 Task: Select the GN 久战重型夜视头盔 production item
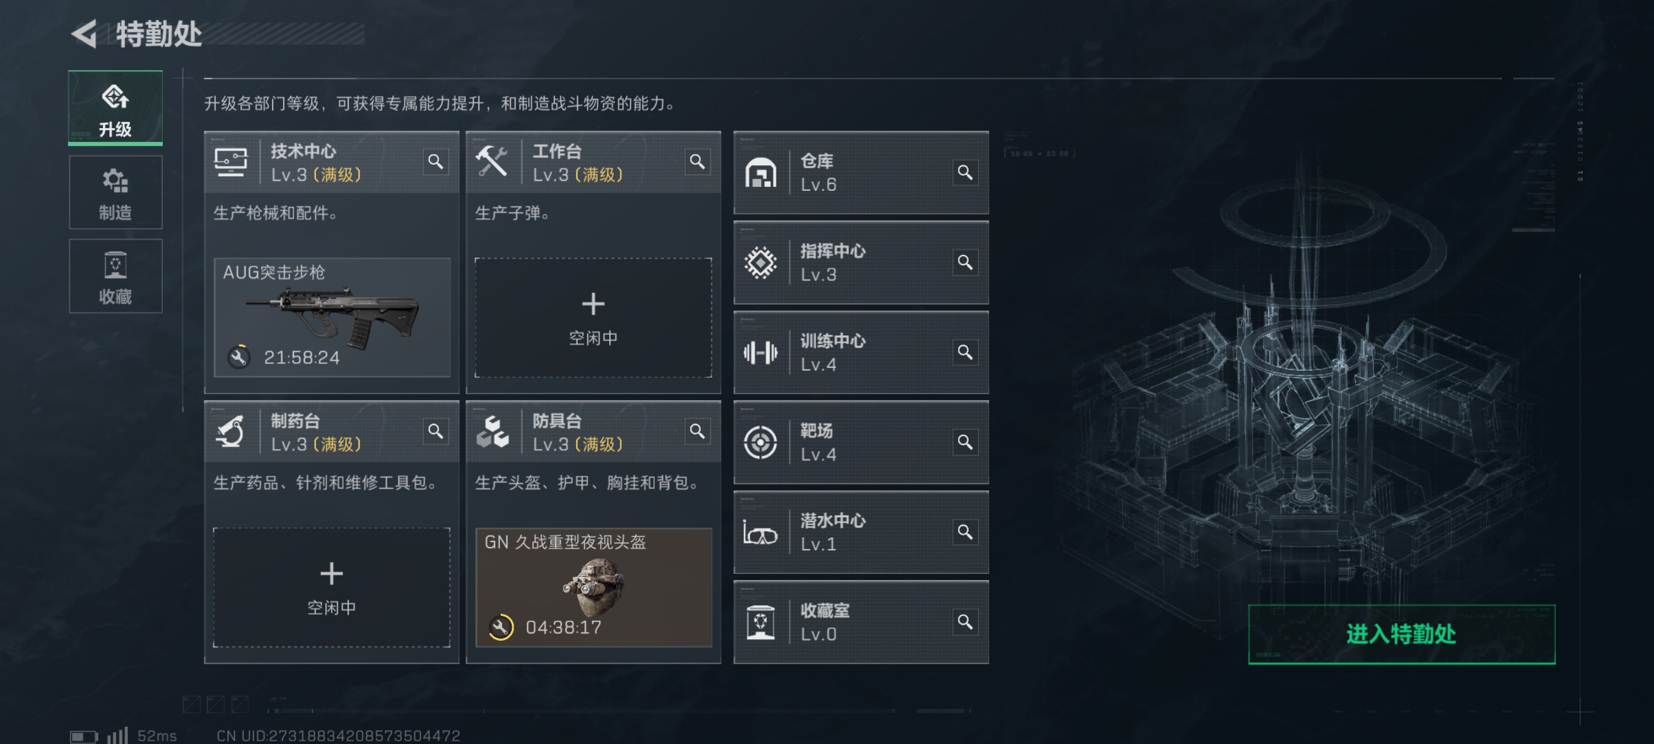[593, 587]
